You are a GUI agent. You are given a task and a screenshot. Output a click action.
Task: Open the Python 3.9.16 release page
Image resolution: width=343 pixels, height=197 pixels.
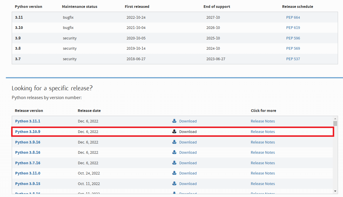click(28, 142)
